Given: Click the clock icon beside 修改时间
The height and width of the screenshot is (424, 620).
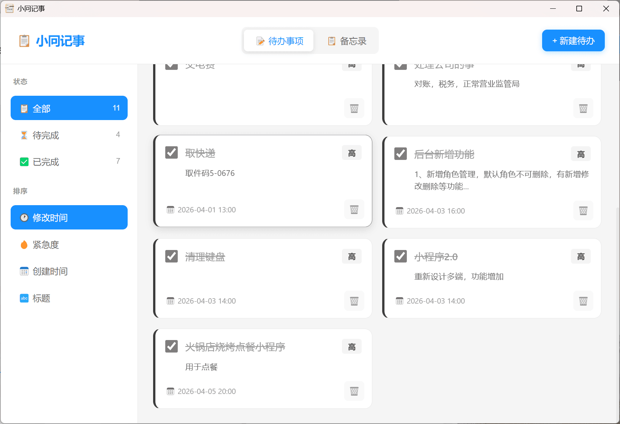Looking at the screenshot, I should (24, 217).
